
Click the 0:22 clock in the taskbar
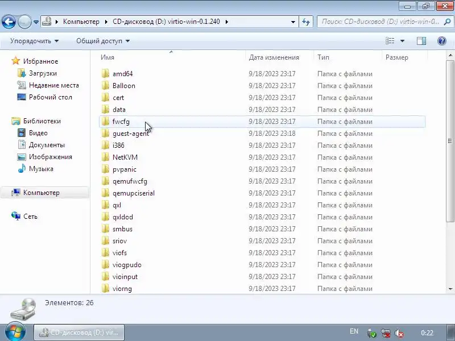click(427, 333)
